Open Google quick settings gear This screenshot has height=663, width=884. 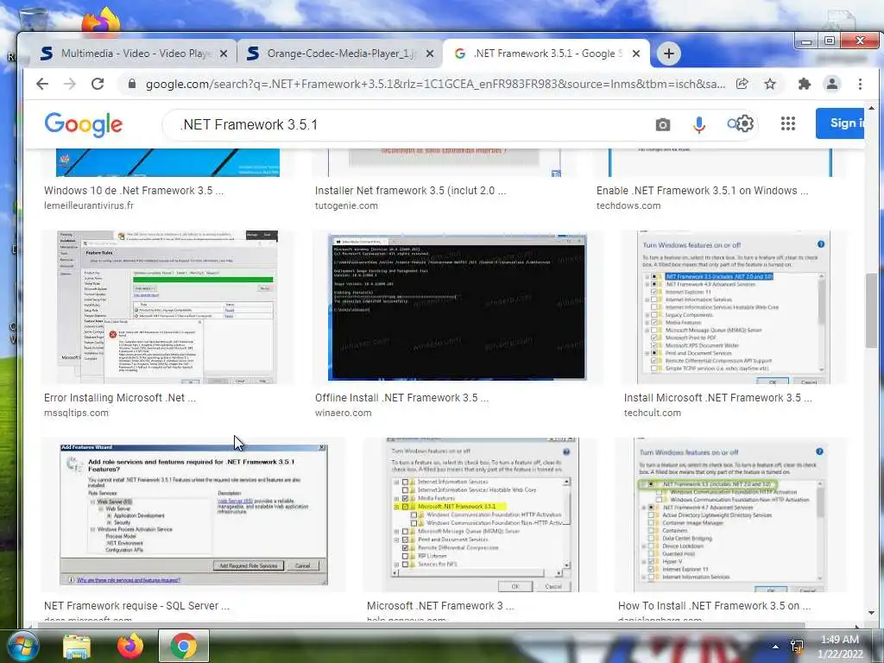(x=745, y=123)
